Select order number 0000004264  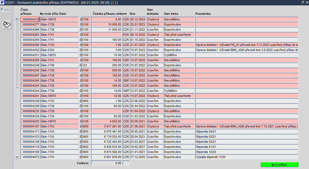30,40
